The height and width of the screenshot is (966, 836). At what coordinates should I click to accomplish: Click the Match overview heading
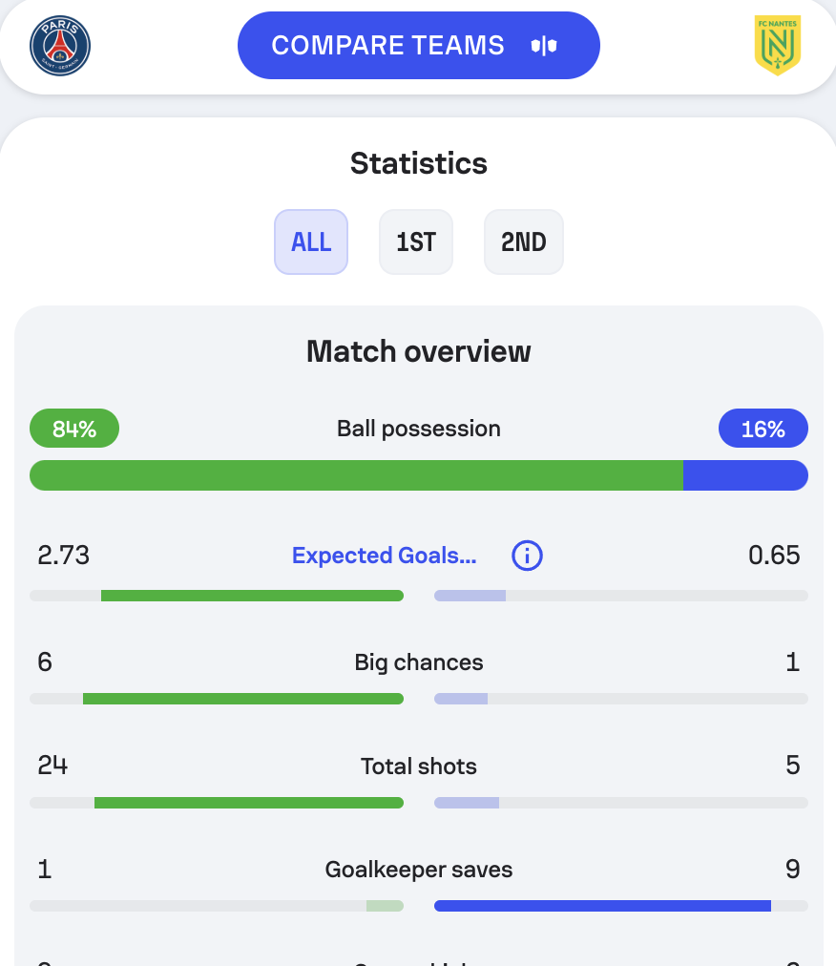click(x=419, y=351)
